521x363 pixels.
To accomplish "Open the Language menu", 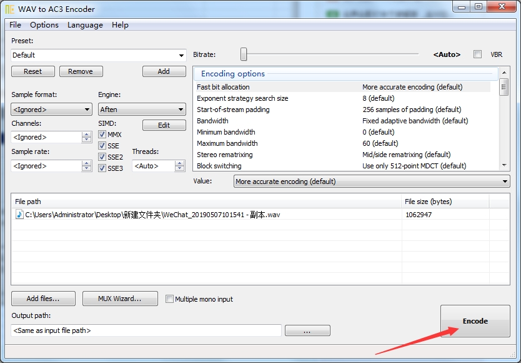I will click(85, 25).
